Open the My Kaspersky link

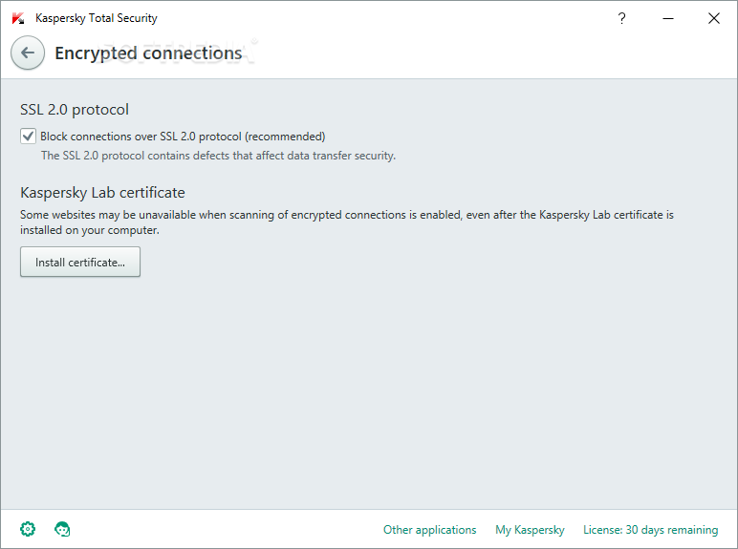click(530, 530)
